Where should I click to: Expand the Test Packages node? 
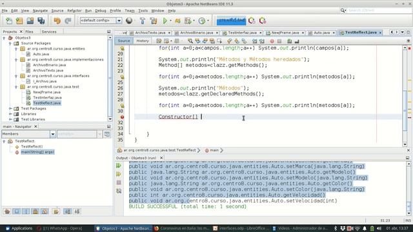[x=10, y=108]
